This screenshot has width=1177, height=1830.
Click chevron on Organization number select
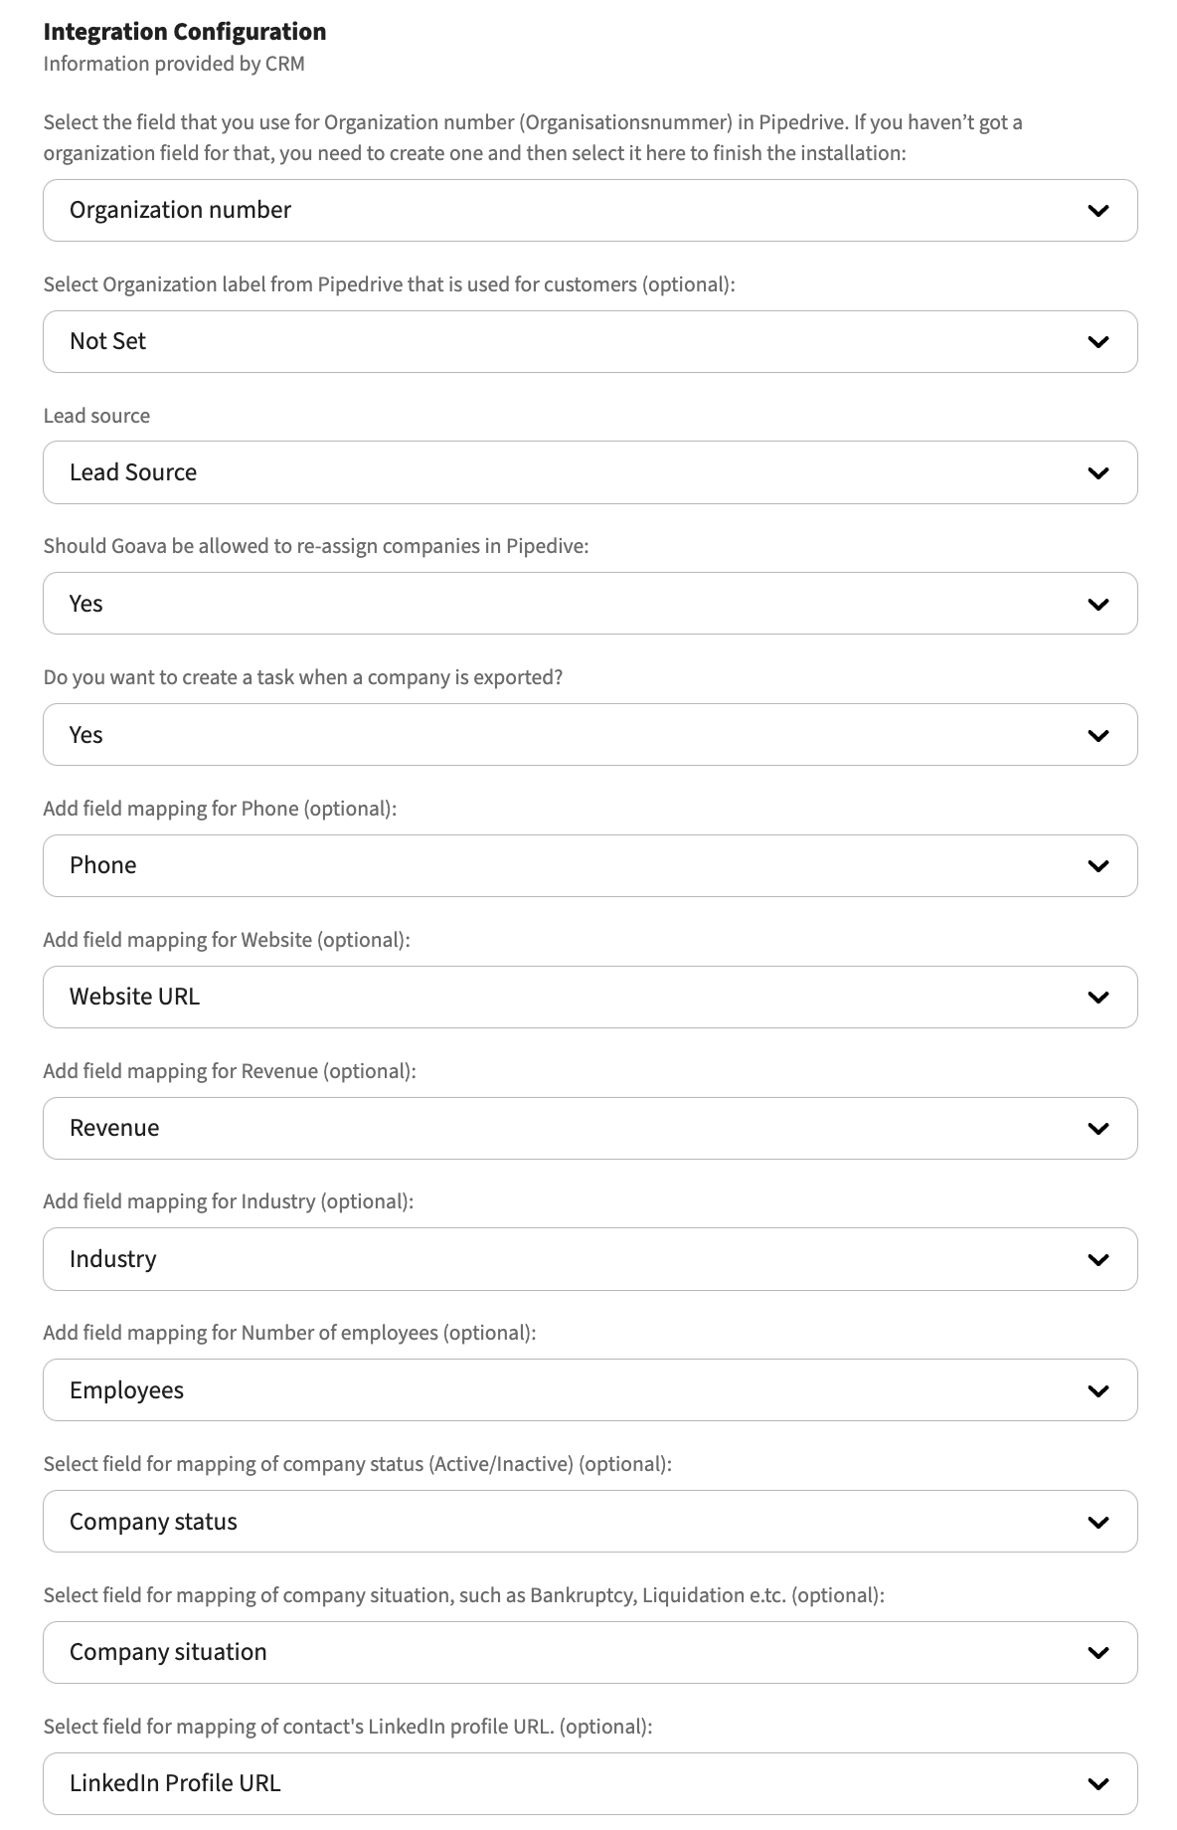[1098, 210]
